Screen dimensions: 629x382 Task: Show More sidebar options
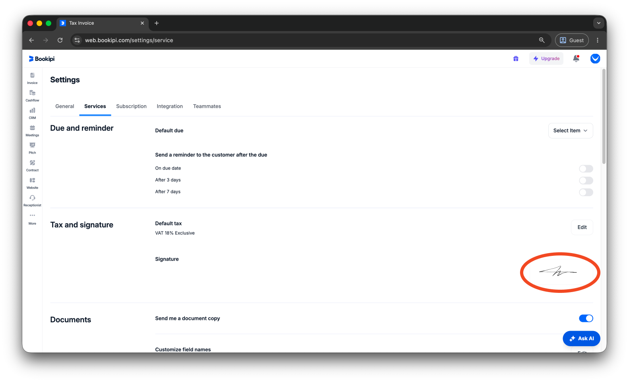(x=32, y=219)
